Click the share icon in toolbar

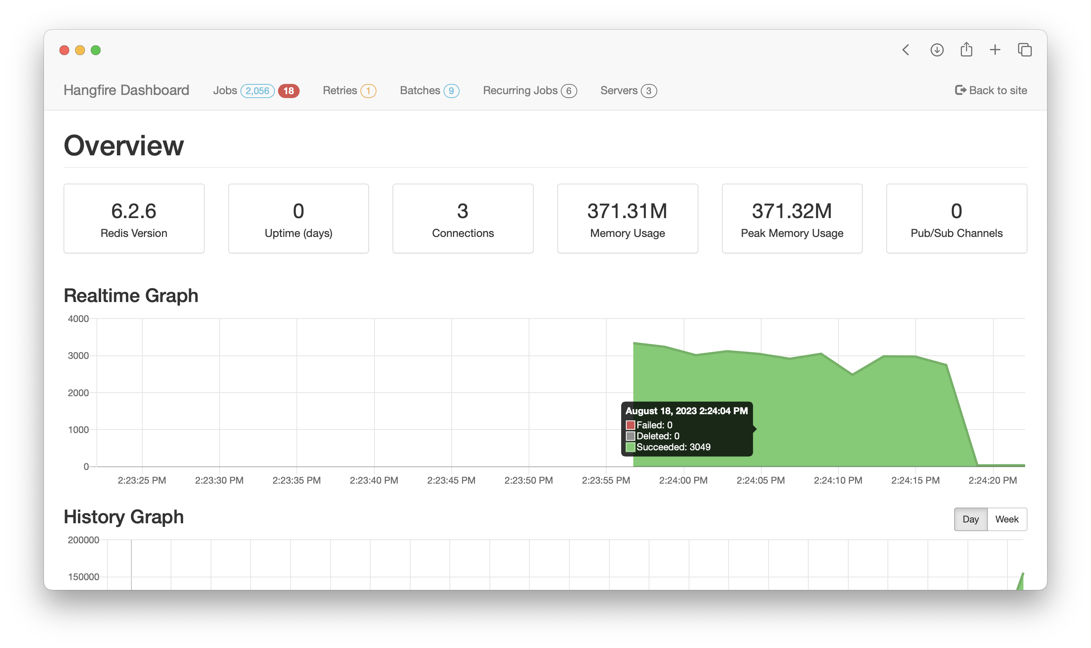pos(966,49)
